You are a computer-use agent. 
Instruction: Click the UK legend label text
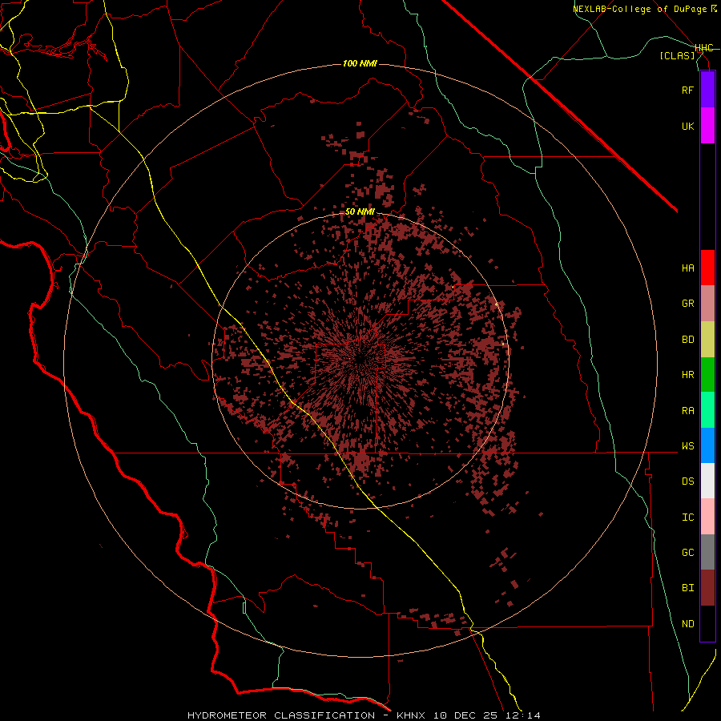coord(687,126)
